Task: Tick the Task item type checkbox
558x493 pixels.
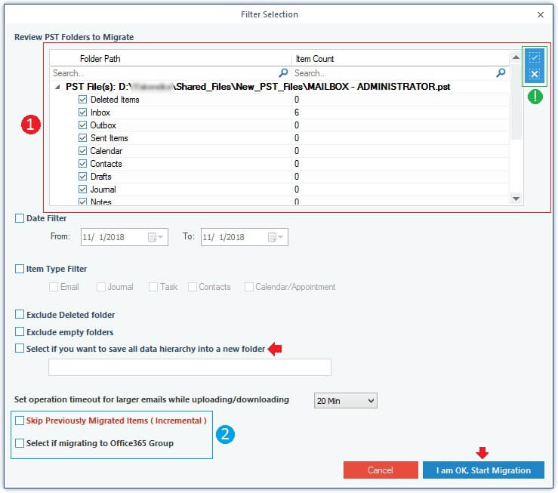Action: point(153,287)
